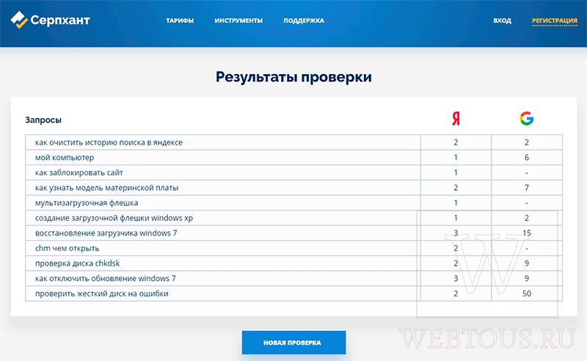Open the Поддержка menu item
The image size is (587, 361).
click(304, 21)
